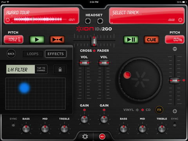Touch the right deck jog wheel
Image resolution: width=188 pixels, height=141 pixels.
(140, 80)
